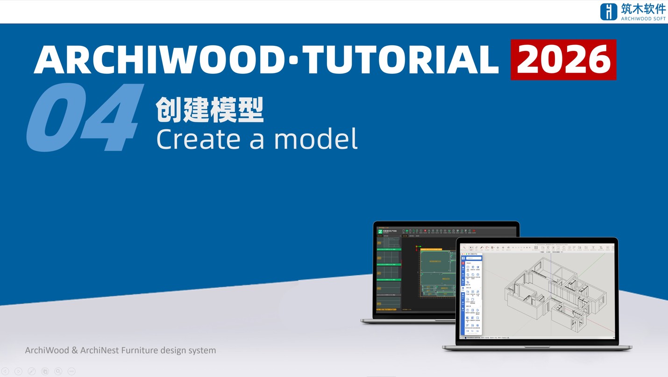
Task: Click the magnifier zoom icon in the slideshow controls
Action: tap(58, 371)
